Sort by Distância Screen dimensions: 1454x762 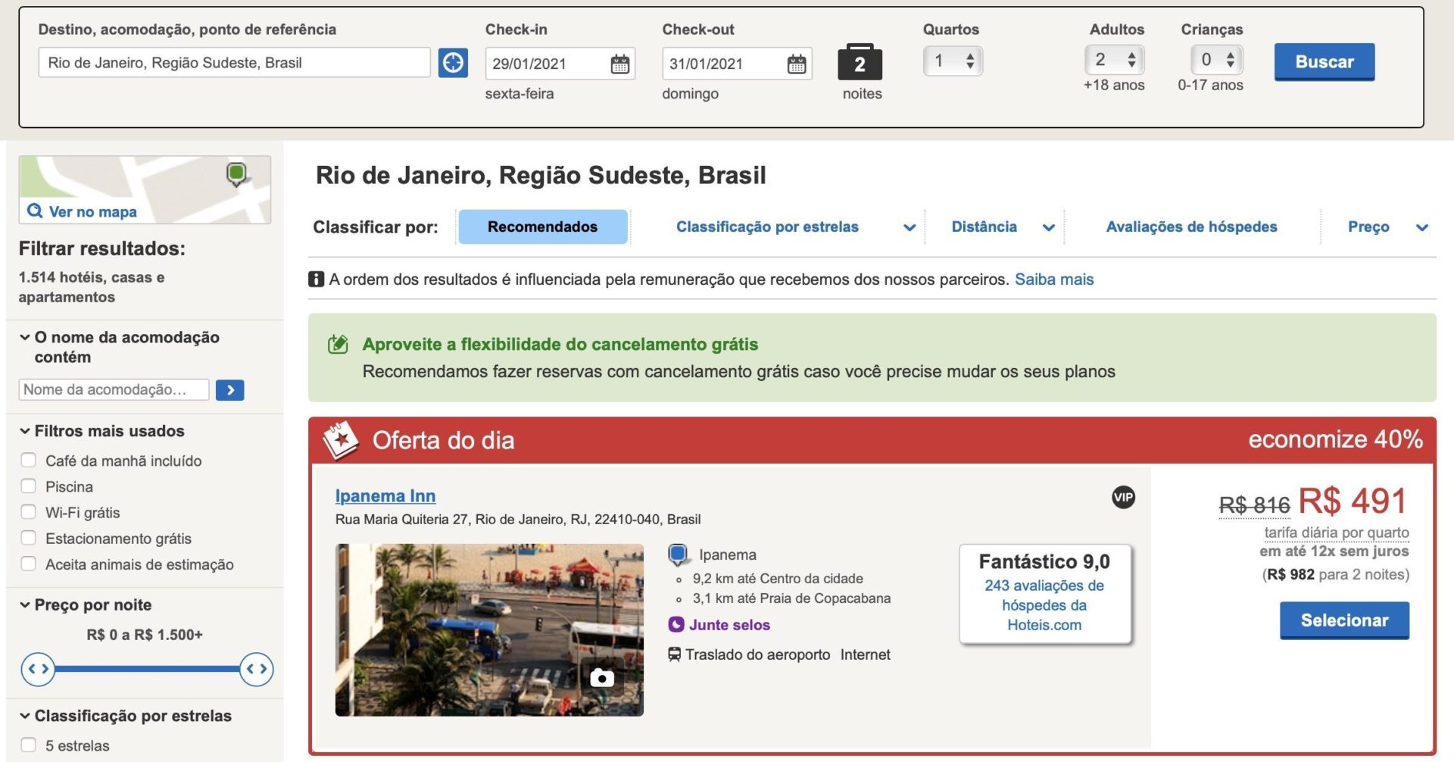point(984,226)
